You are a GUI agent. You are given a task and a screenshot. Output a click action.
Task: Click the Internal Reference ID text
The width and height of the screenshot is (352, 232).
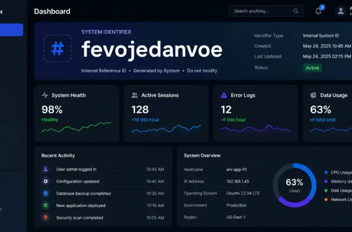click(104, 71)
